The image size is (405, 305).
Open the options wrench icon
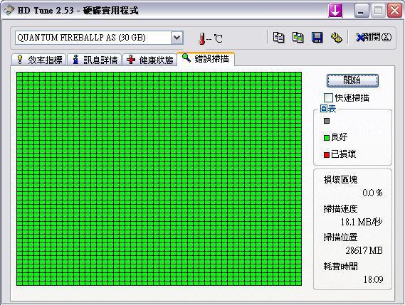click(336, 38)
